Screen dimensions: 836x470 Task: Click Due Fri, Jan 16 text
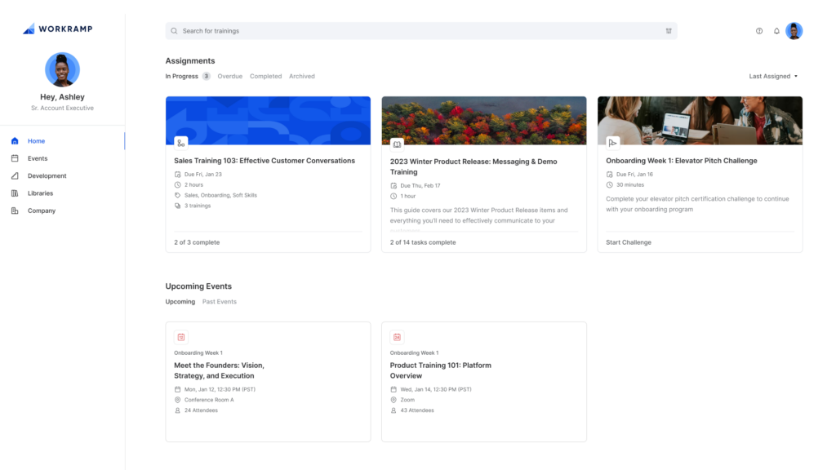[x=634, y=175]
